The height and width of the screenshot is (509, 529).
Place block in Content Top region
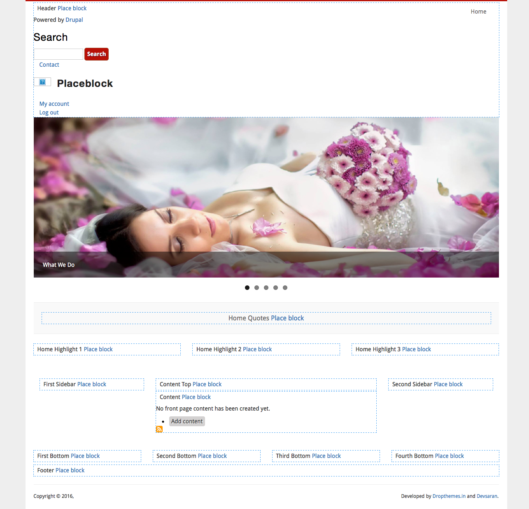[x=207, y=384]
